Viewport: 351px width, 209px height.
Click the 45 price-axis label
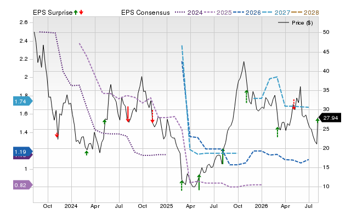coord(326,52)
